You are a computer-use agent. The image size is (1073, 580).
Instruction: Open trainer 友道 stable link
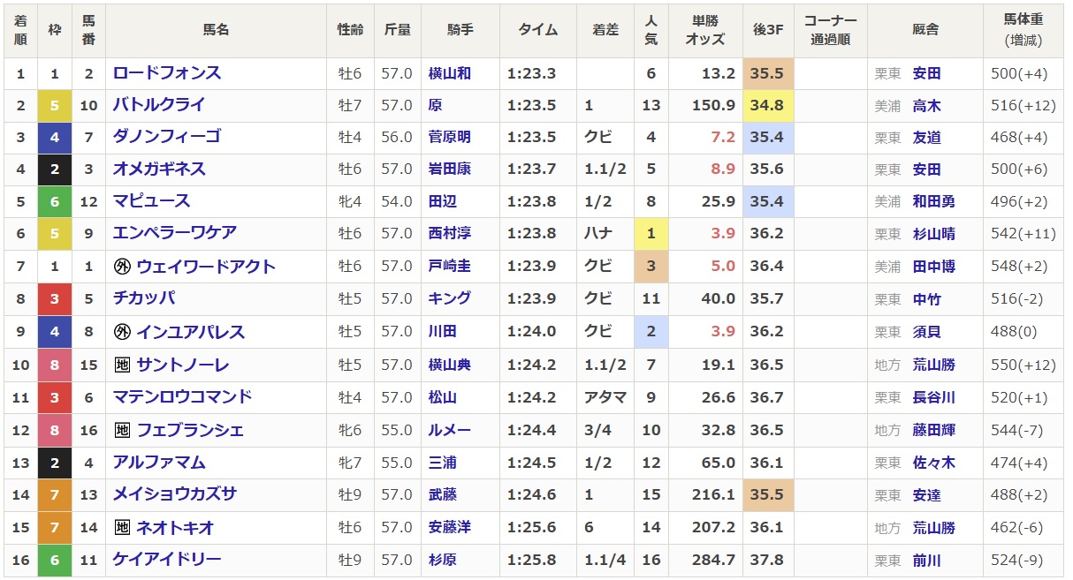pos(926,138)
